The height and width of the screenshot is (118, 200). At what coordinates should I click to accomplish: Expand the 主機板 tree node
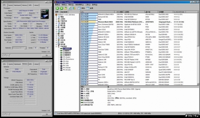[56, 19]
